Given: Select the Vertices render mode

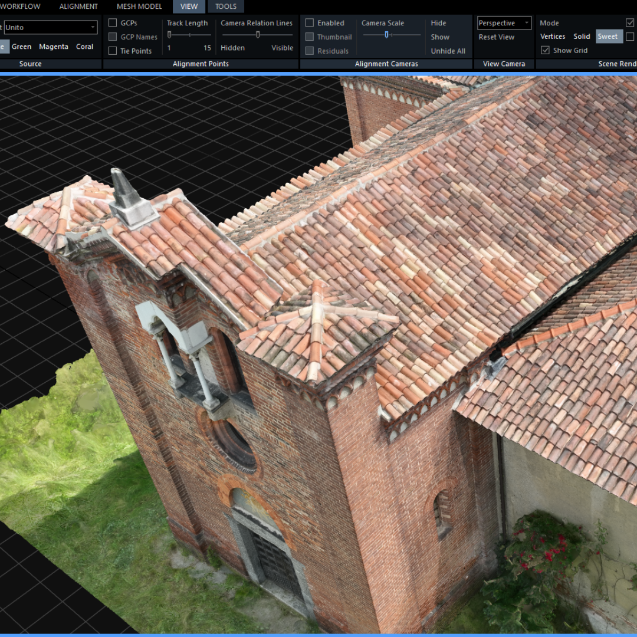Looking at the screenshot, I should click(553, 36).
